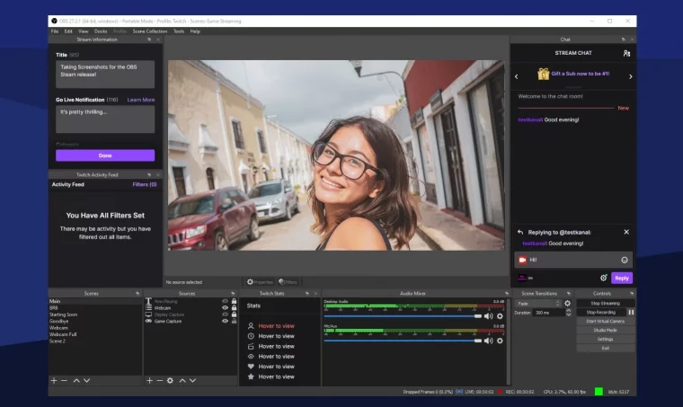Image resolution: width=683 pixels, height=407 pixels.
Task: Move scene up in Scenes panel
Action: tap(76, 380)
